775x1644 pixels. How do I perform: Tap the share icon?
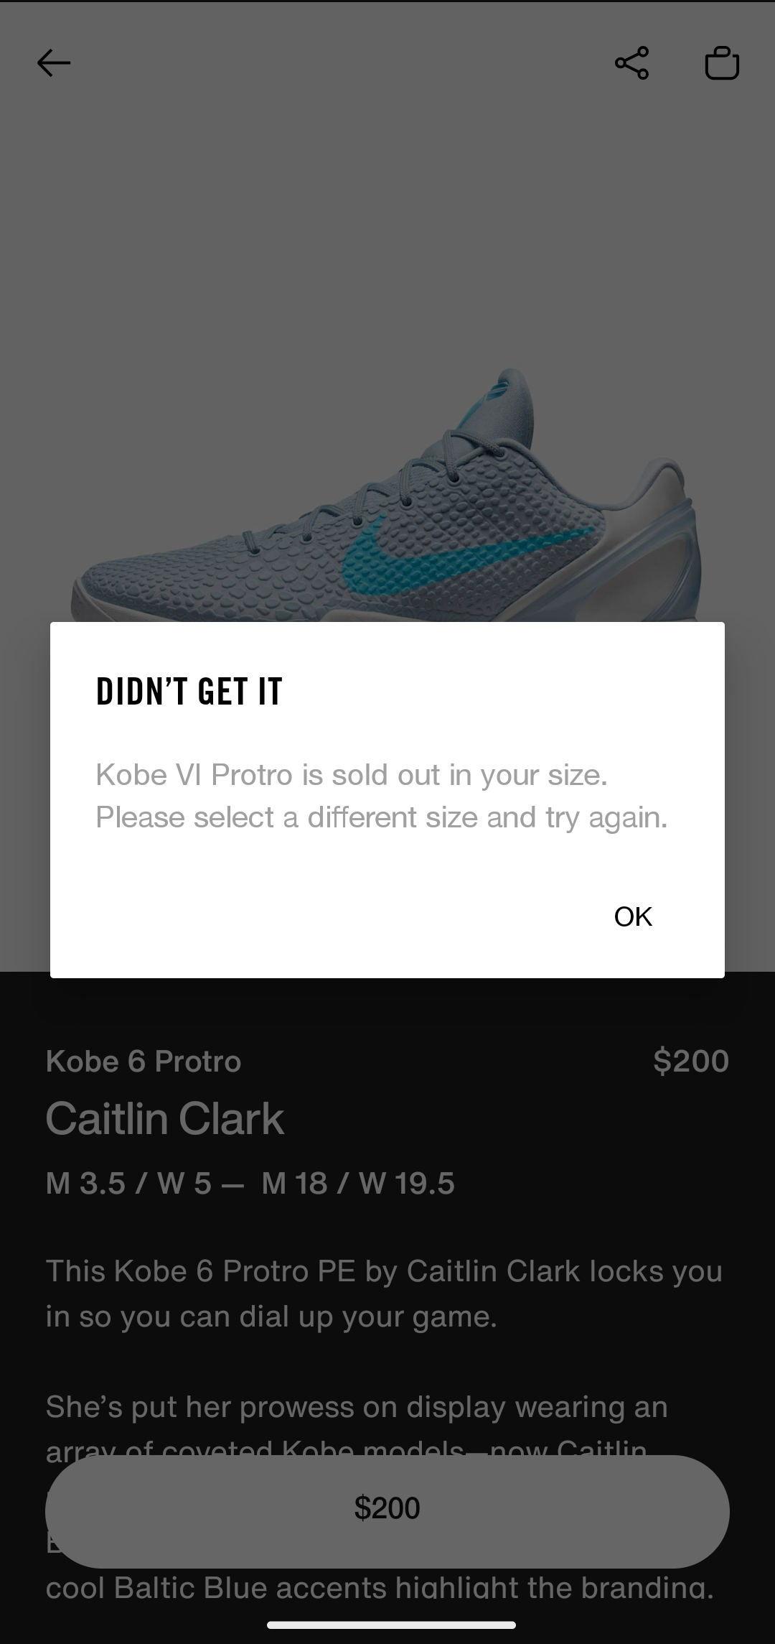tap(631, 63)
